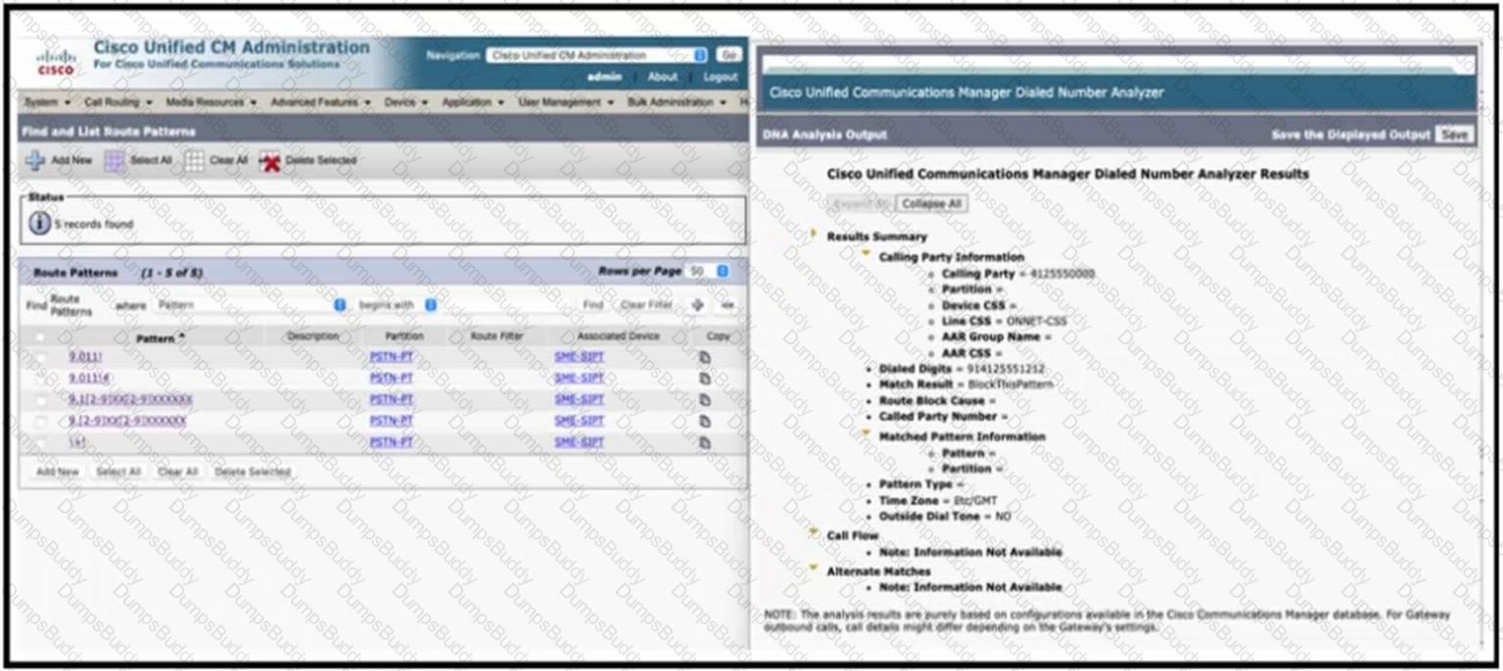The height and width of the screenshot is (671, 1503).
Task: Collapse the Matched Pattern Information section
Action: 866,433
